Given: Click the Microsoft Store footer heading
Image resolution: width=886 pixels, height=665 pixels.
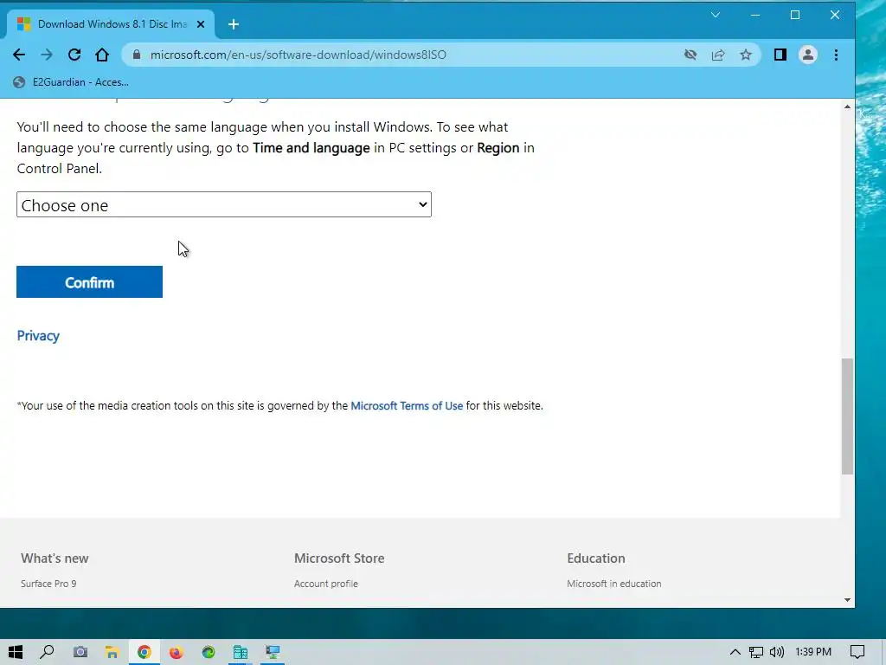Looking at the screenshot, I should click(x=339, y=558).
